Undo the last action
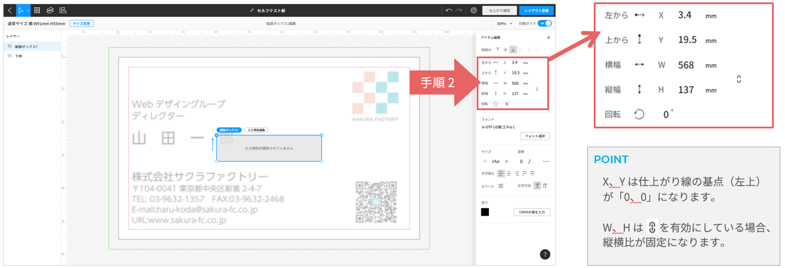Viewport: 785px width, 268px height. click(449, 10)
